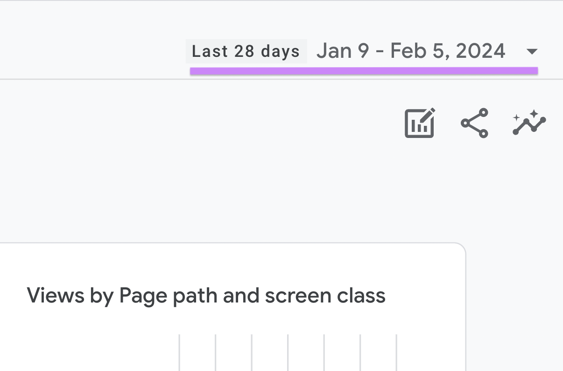Click inside the bar chart gridline area
The image size is (563, 371).
tap(288, 352)
